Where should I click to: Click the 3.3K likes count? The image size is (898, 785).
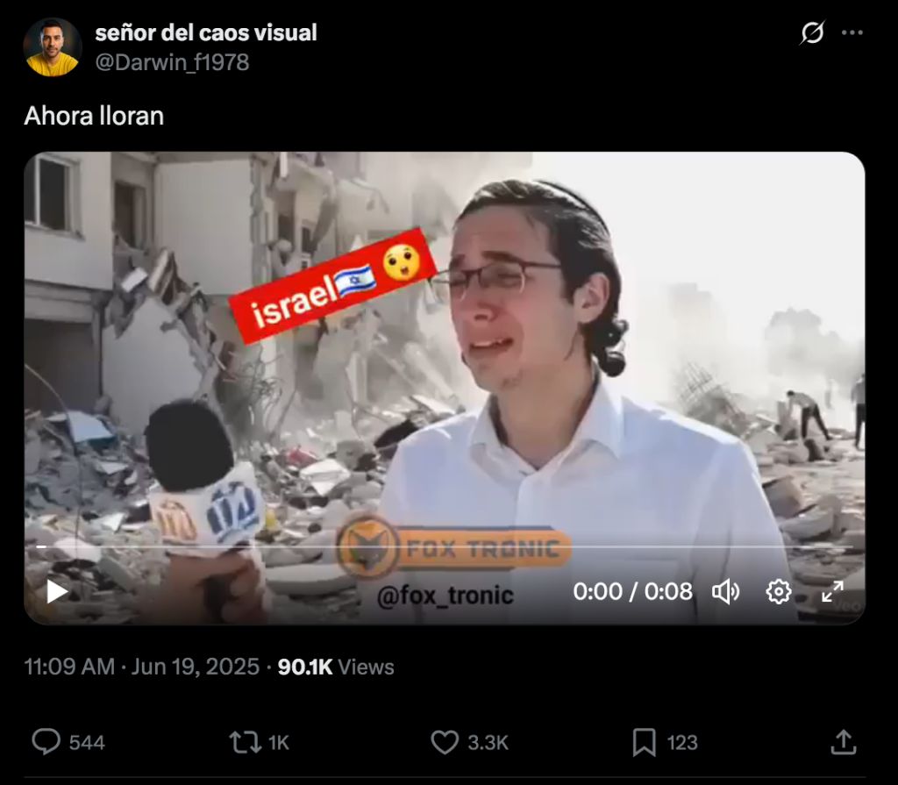pyautogui.click(x=488, y=743)
